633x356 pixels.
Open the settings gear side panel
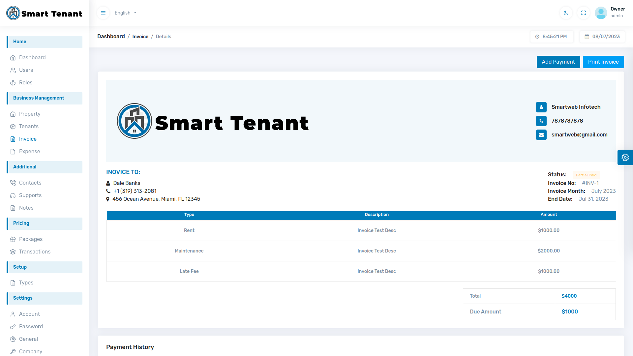click(625, 158)
